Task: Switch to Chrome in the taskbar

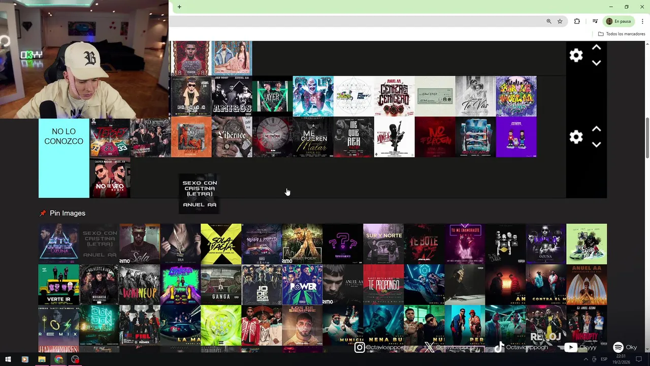Action: click(x=59, y=359)
